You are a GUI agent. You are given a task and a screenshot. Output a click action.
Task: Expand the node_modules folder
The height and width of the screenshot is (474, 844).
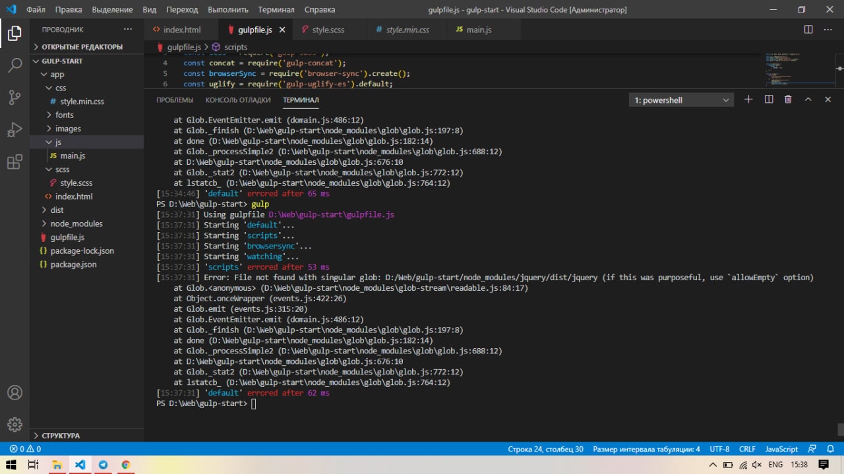pyautogui.click(x=86, y=223)
